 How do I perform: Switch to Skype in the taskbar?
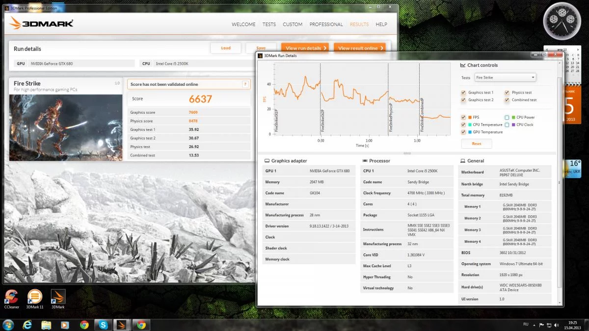coord(103,325)
